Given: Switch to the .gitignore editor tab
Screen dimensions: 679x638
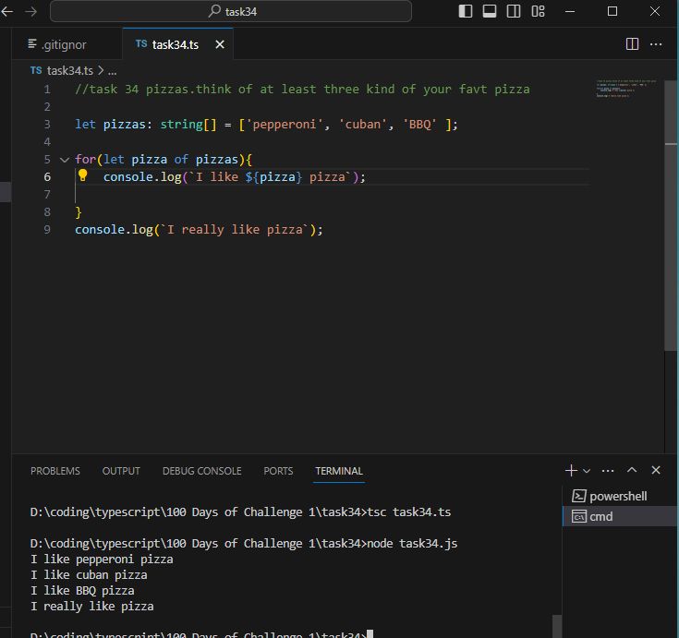Looking at the screenshot, I should click(x=67, y=44).
